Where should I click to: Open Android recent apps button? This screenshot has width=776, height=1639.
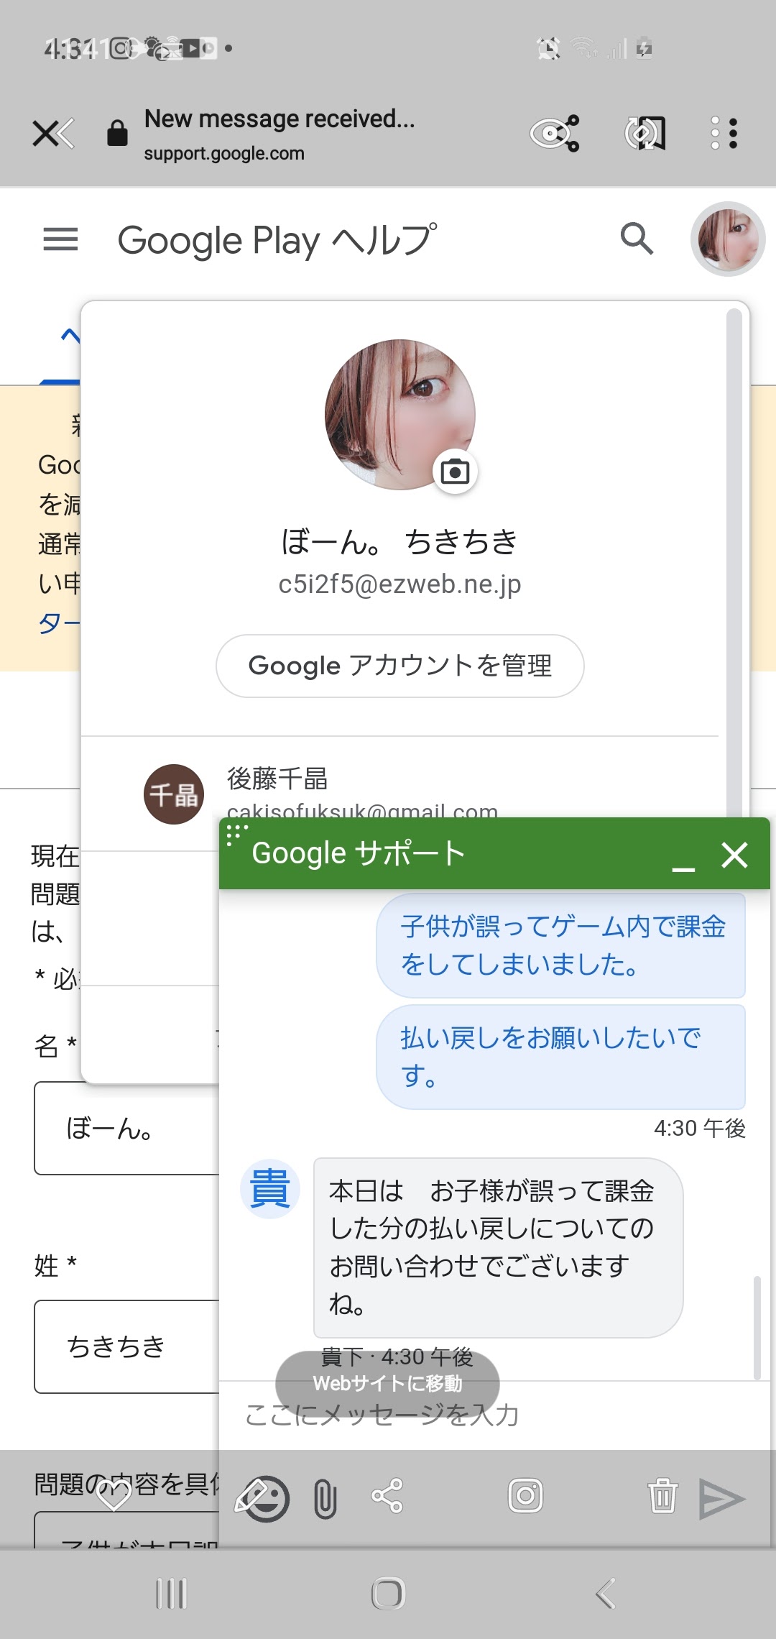[x=171, y=1594]
